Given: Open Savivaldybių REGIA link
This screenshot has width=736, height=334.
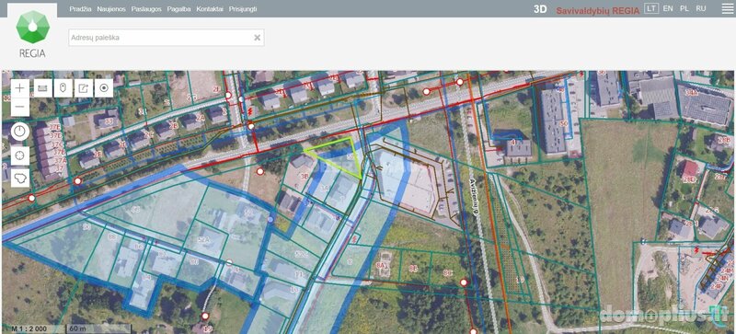Looking at the screenshot, I should [597, 10].
